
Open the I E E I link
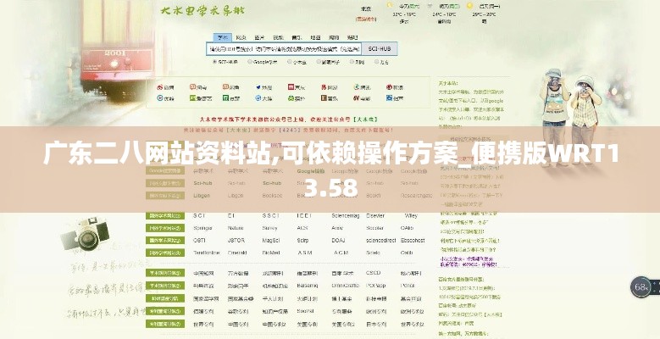tap(304, 215)
